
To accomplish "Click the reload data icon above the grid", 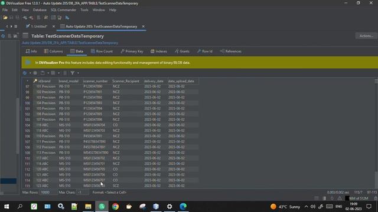I will coord(25,73).
